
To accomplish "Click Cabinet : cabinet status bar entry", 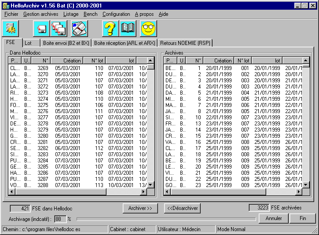I will coord(132,229).
